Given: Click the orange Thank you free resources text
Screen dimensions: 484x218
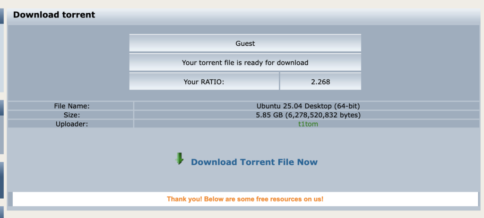Looking at the screenshot, I should pyautogui.click(x=245, y=199).
